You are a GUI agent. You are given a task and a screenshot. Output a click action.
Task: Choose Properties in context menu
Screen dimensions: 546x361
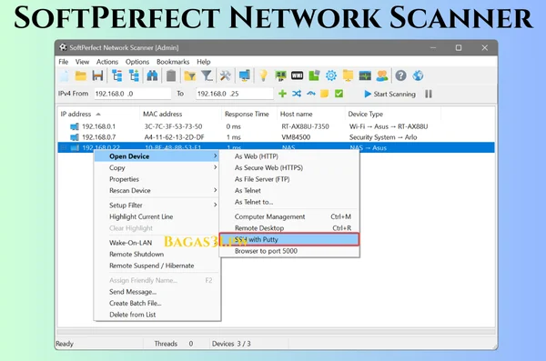click(157, 179)
